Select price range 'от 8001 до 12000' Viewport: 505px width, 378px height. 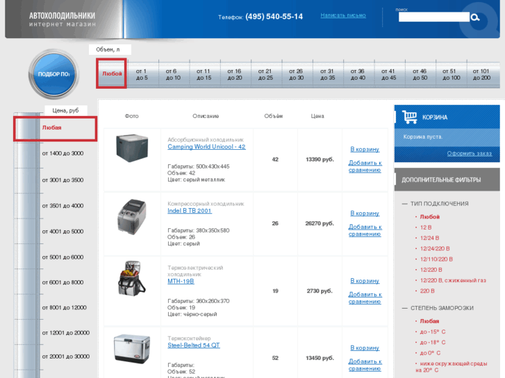pos(64,307)
